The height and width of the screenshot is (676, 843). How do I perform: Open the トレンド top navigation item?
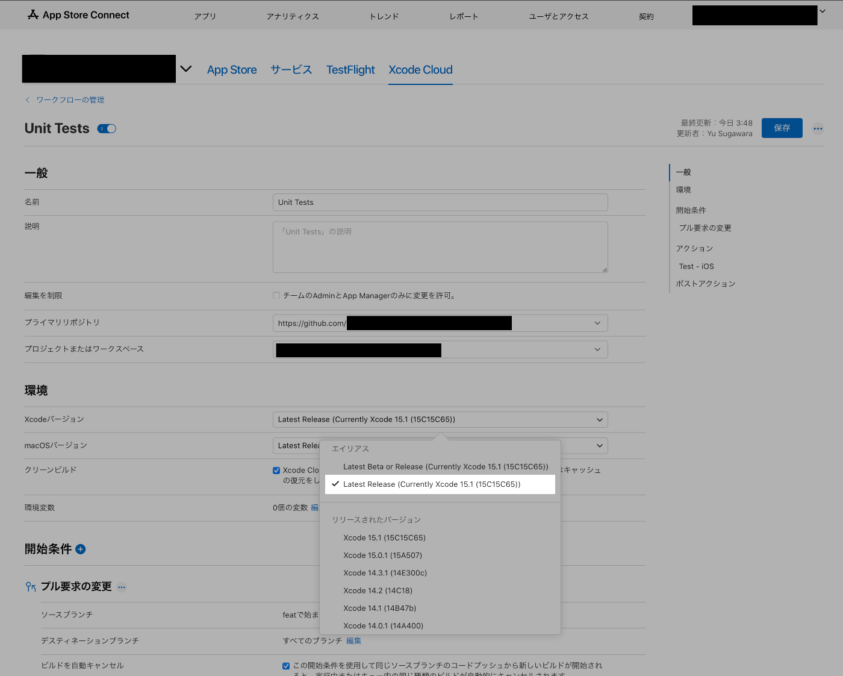[384, 16]
